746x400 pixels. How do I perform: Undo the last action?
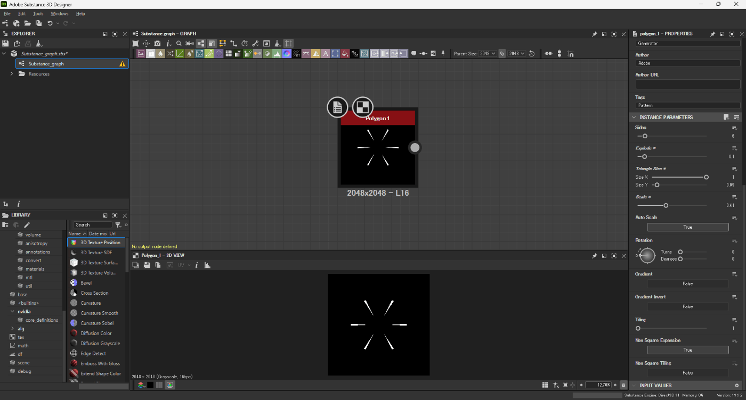point(50,23)
